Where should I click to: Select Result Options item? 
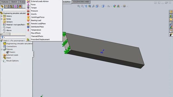click(12, 61)
